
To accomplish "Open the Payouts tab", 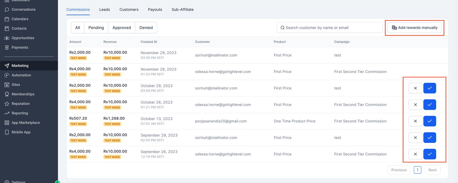I will point(155,9).
